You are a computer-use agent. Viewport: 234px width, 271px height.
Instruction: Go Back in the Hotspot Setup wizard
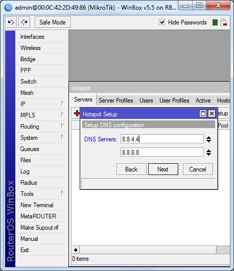click(x=131, y=169)
